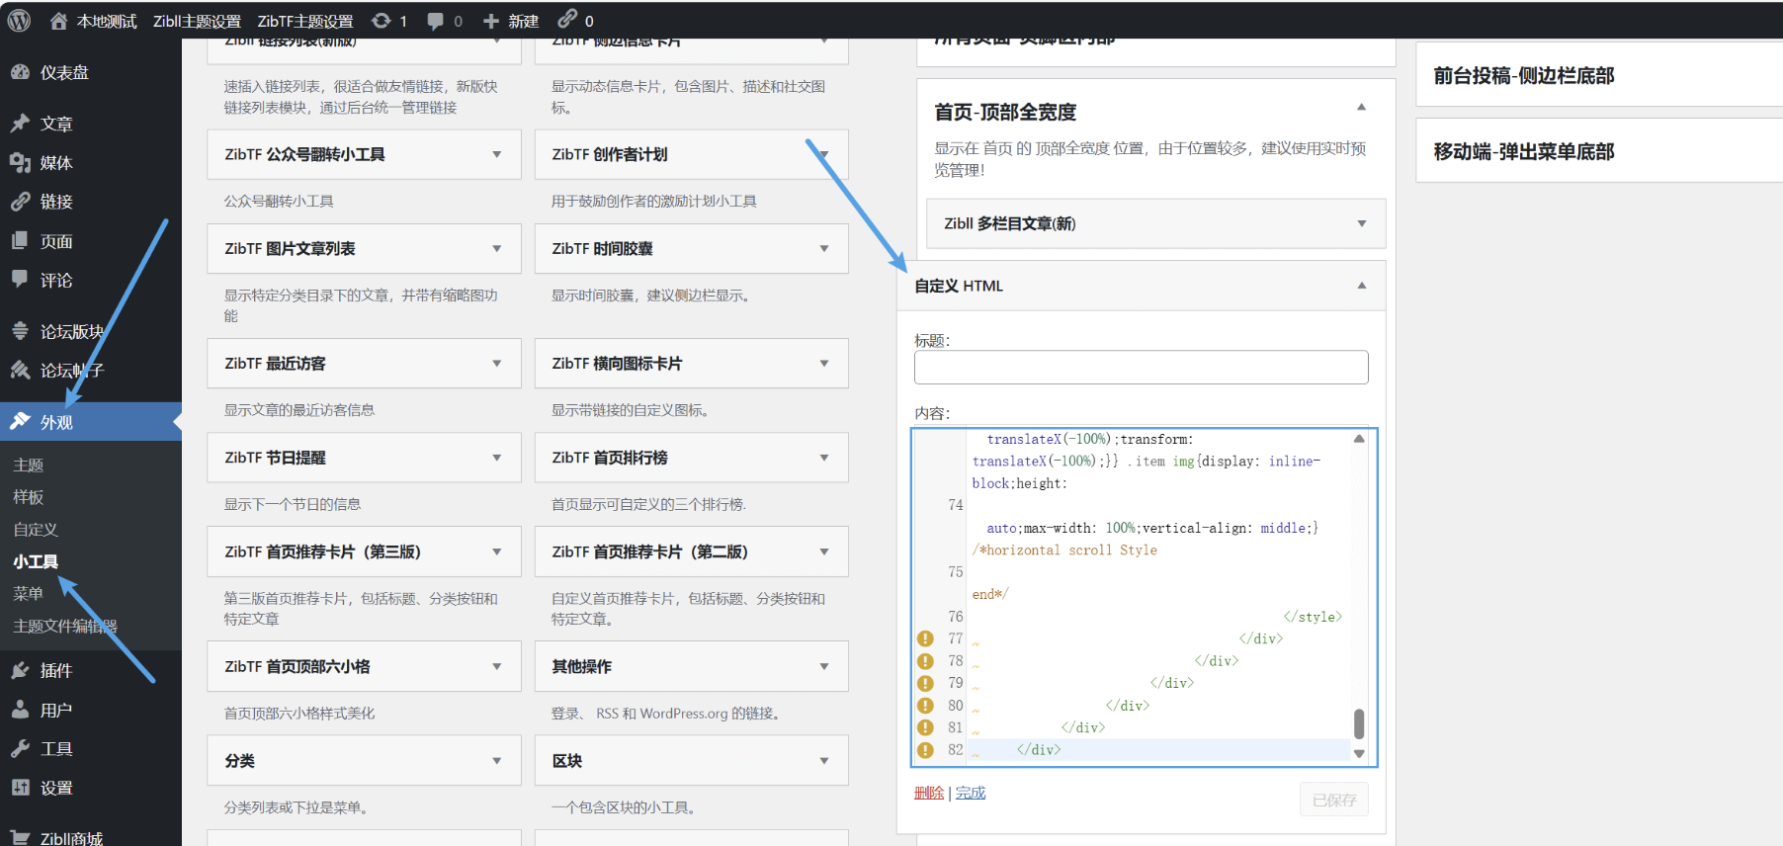Expand the ZibTF 时间胶囊 widget
The image size is (1783, 846).
click(823, 249)
